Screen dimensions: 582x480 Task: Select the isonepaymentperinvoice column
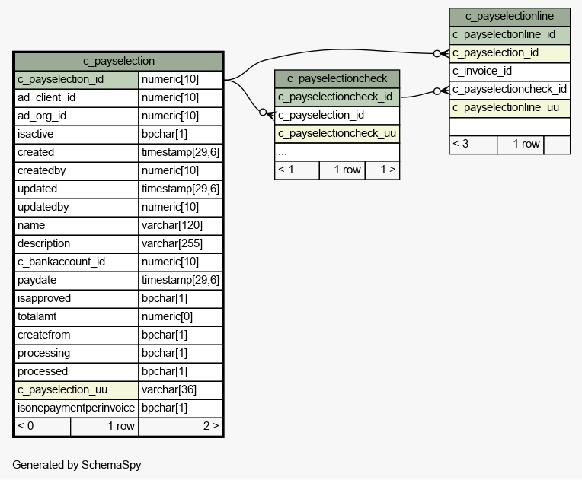pyautogui.click(x=76, y=408)
